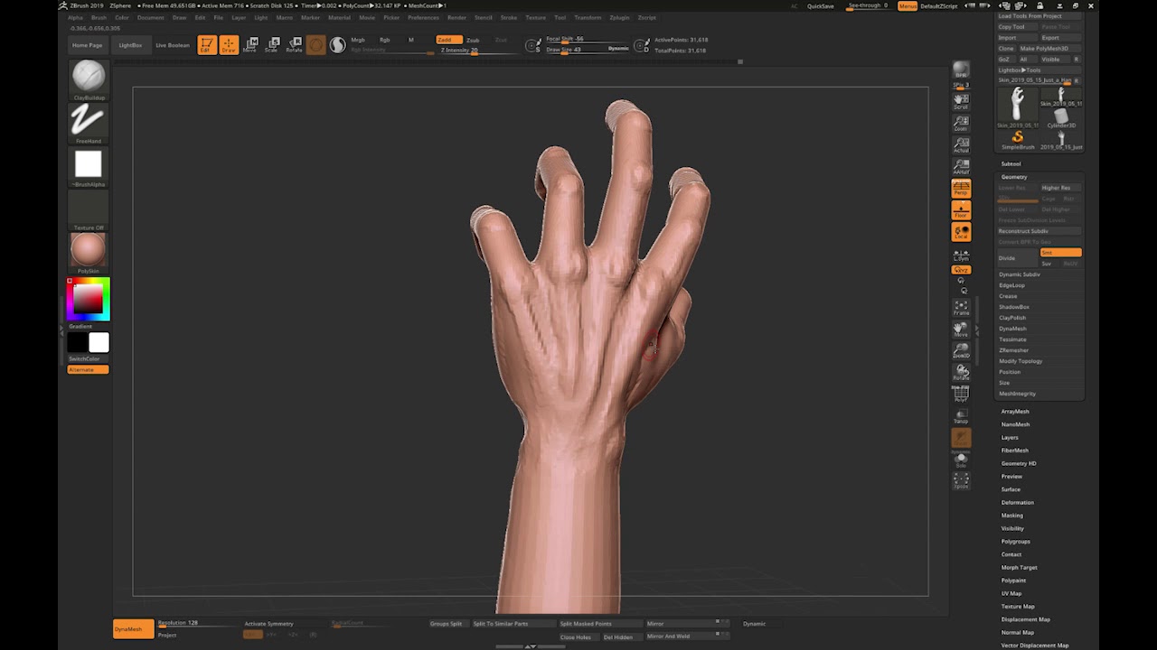
Task: Open the FreeHand stroke picker
Action: click(x=89, y=121)
